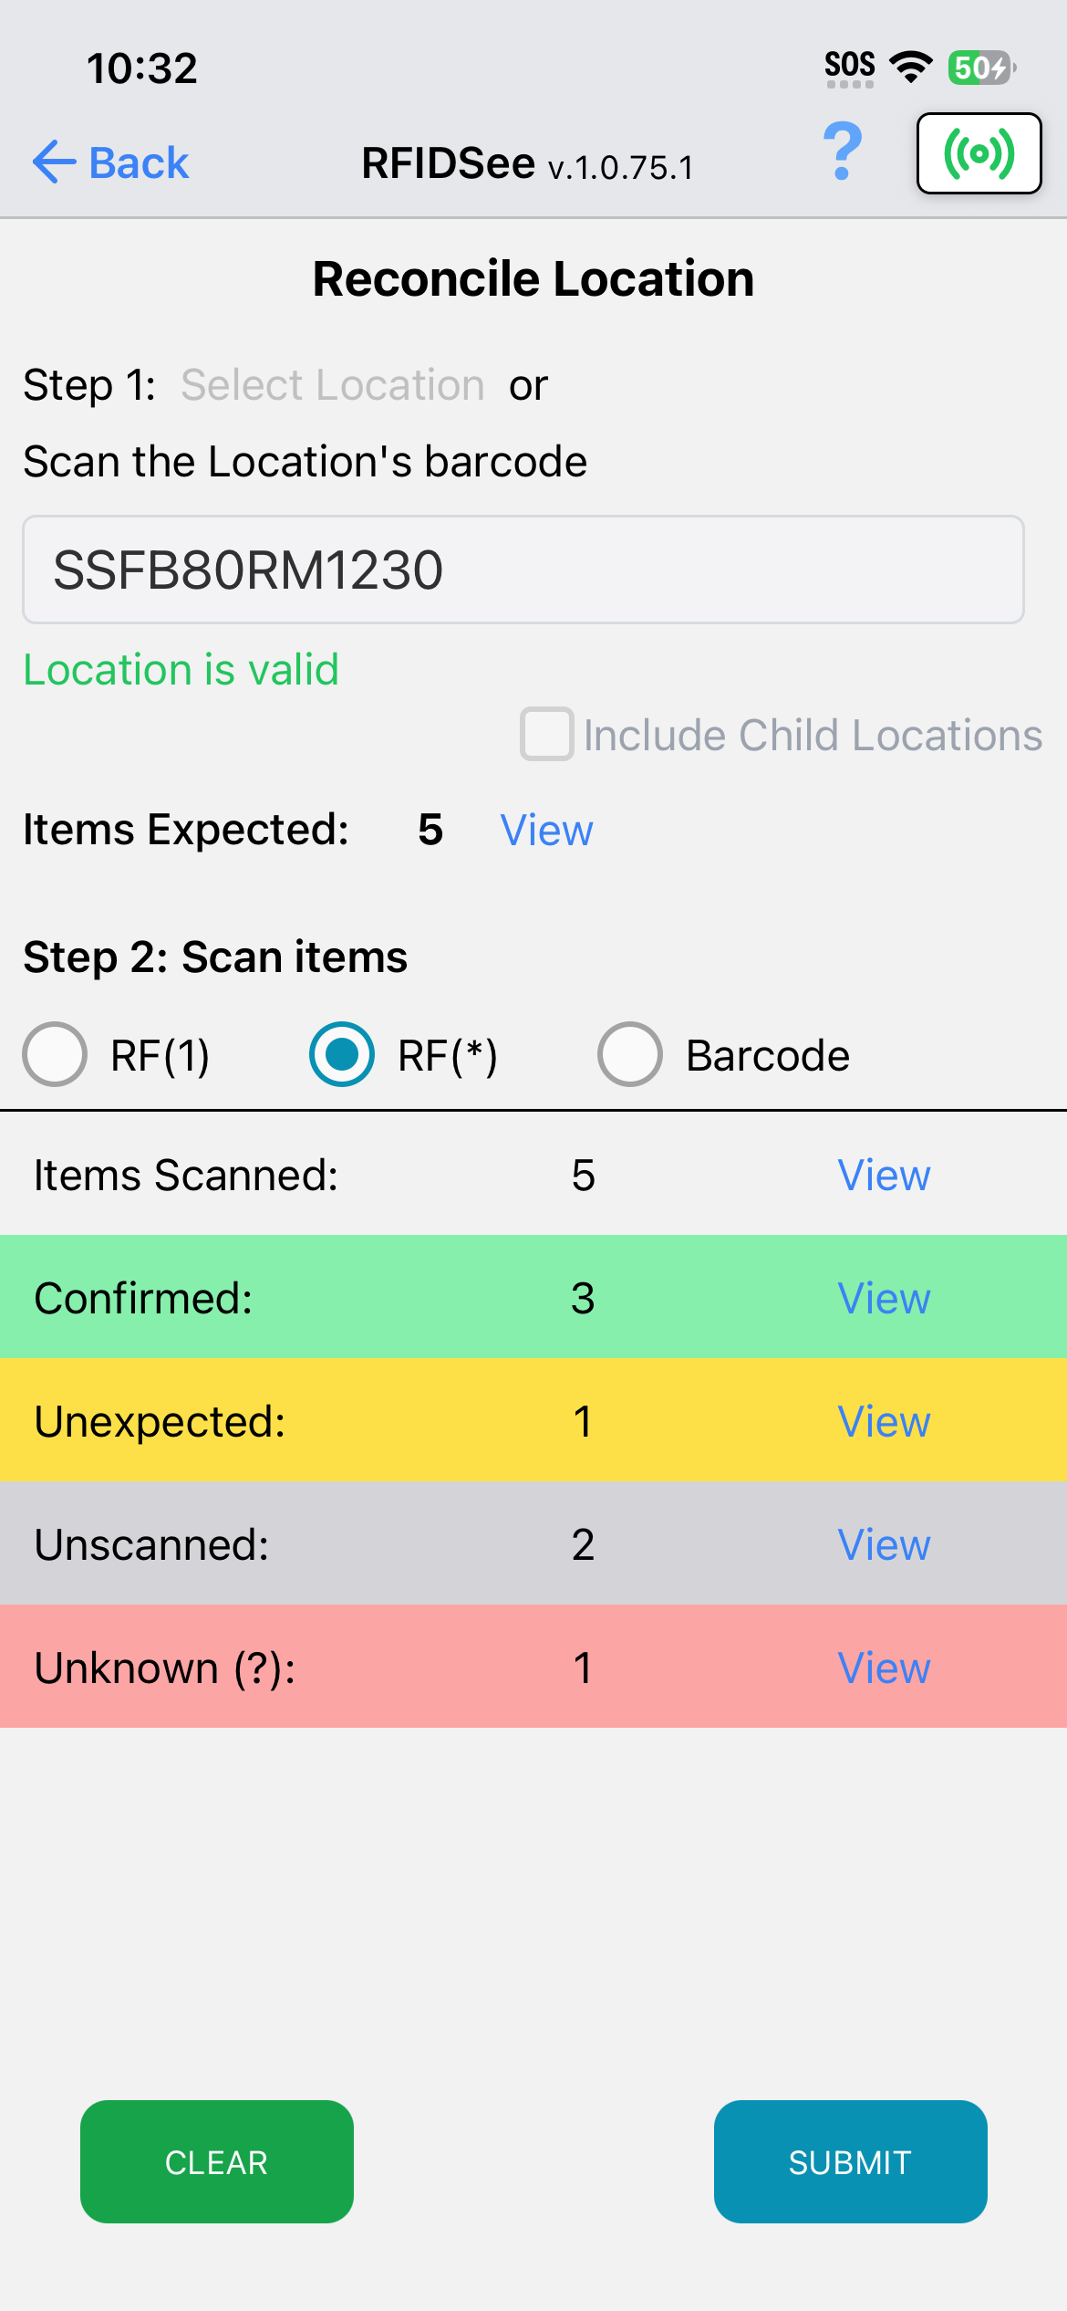View the Unknown (?) items
This screenshot has height=2311, width=1067.
coord(884,1668)
